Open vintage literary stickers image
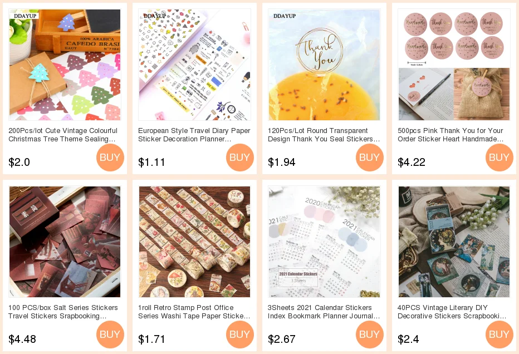 click(454, 242)
